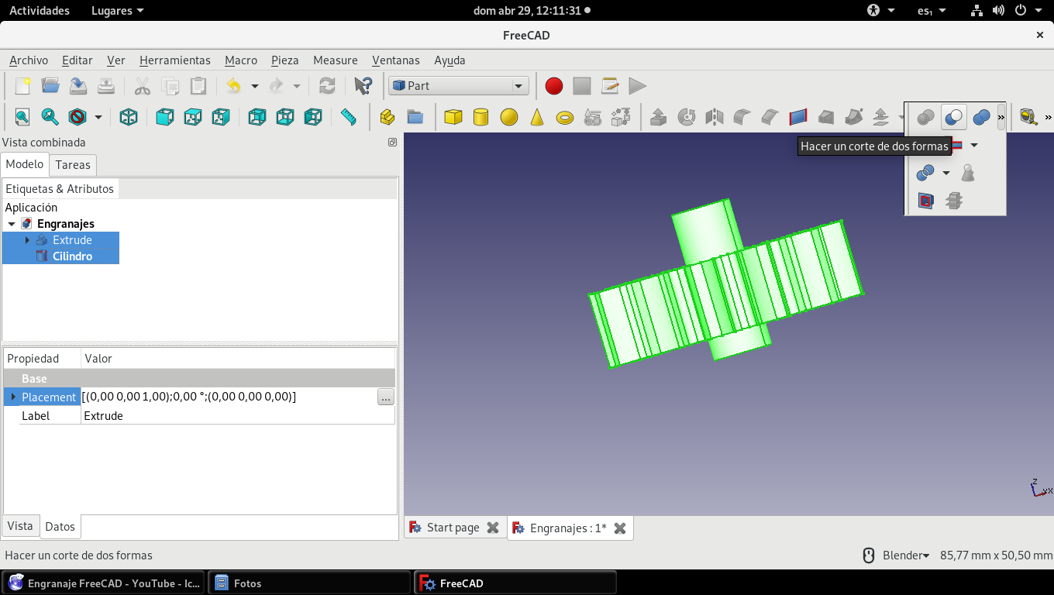The width and height of the screenshot is (1054, 595).
Task: Set front view with the cube icon
Action: 164,117
